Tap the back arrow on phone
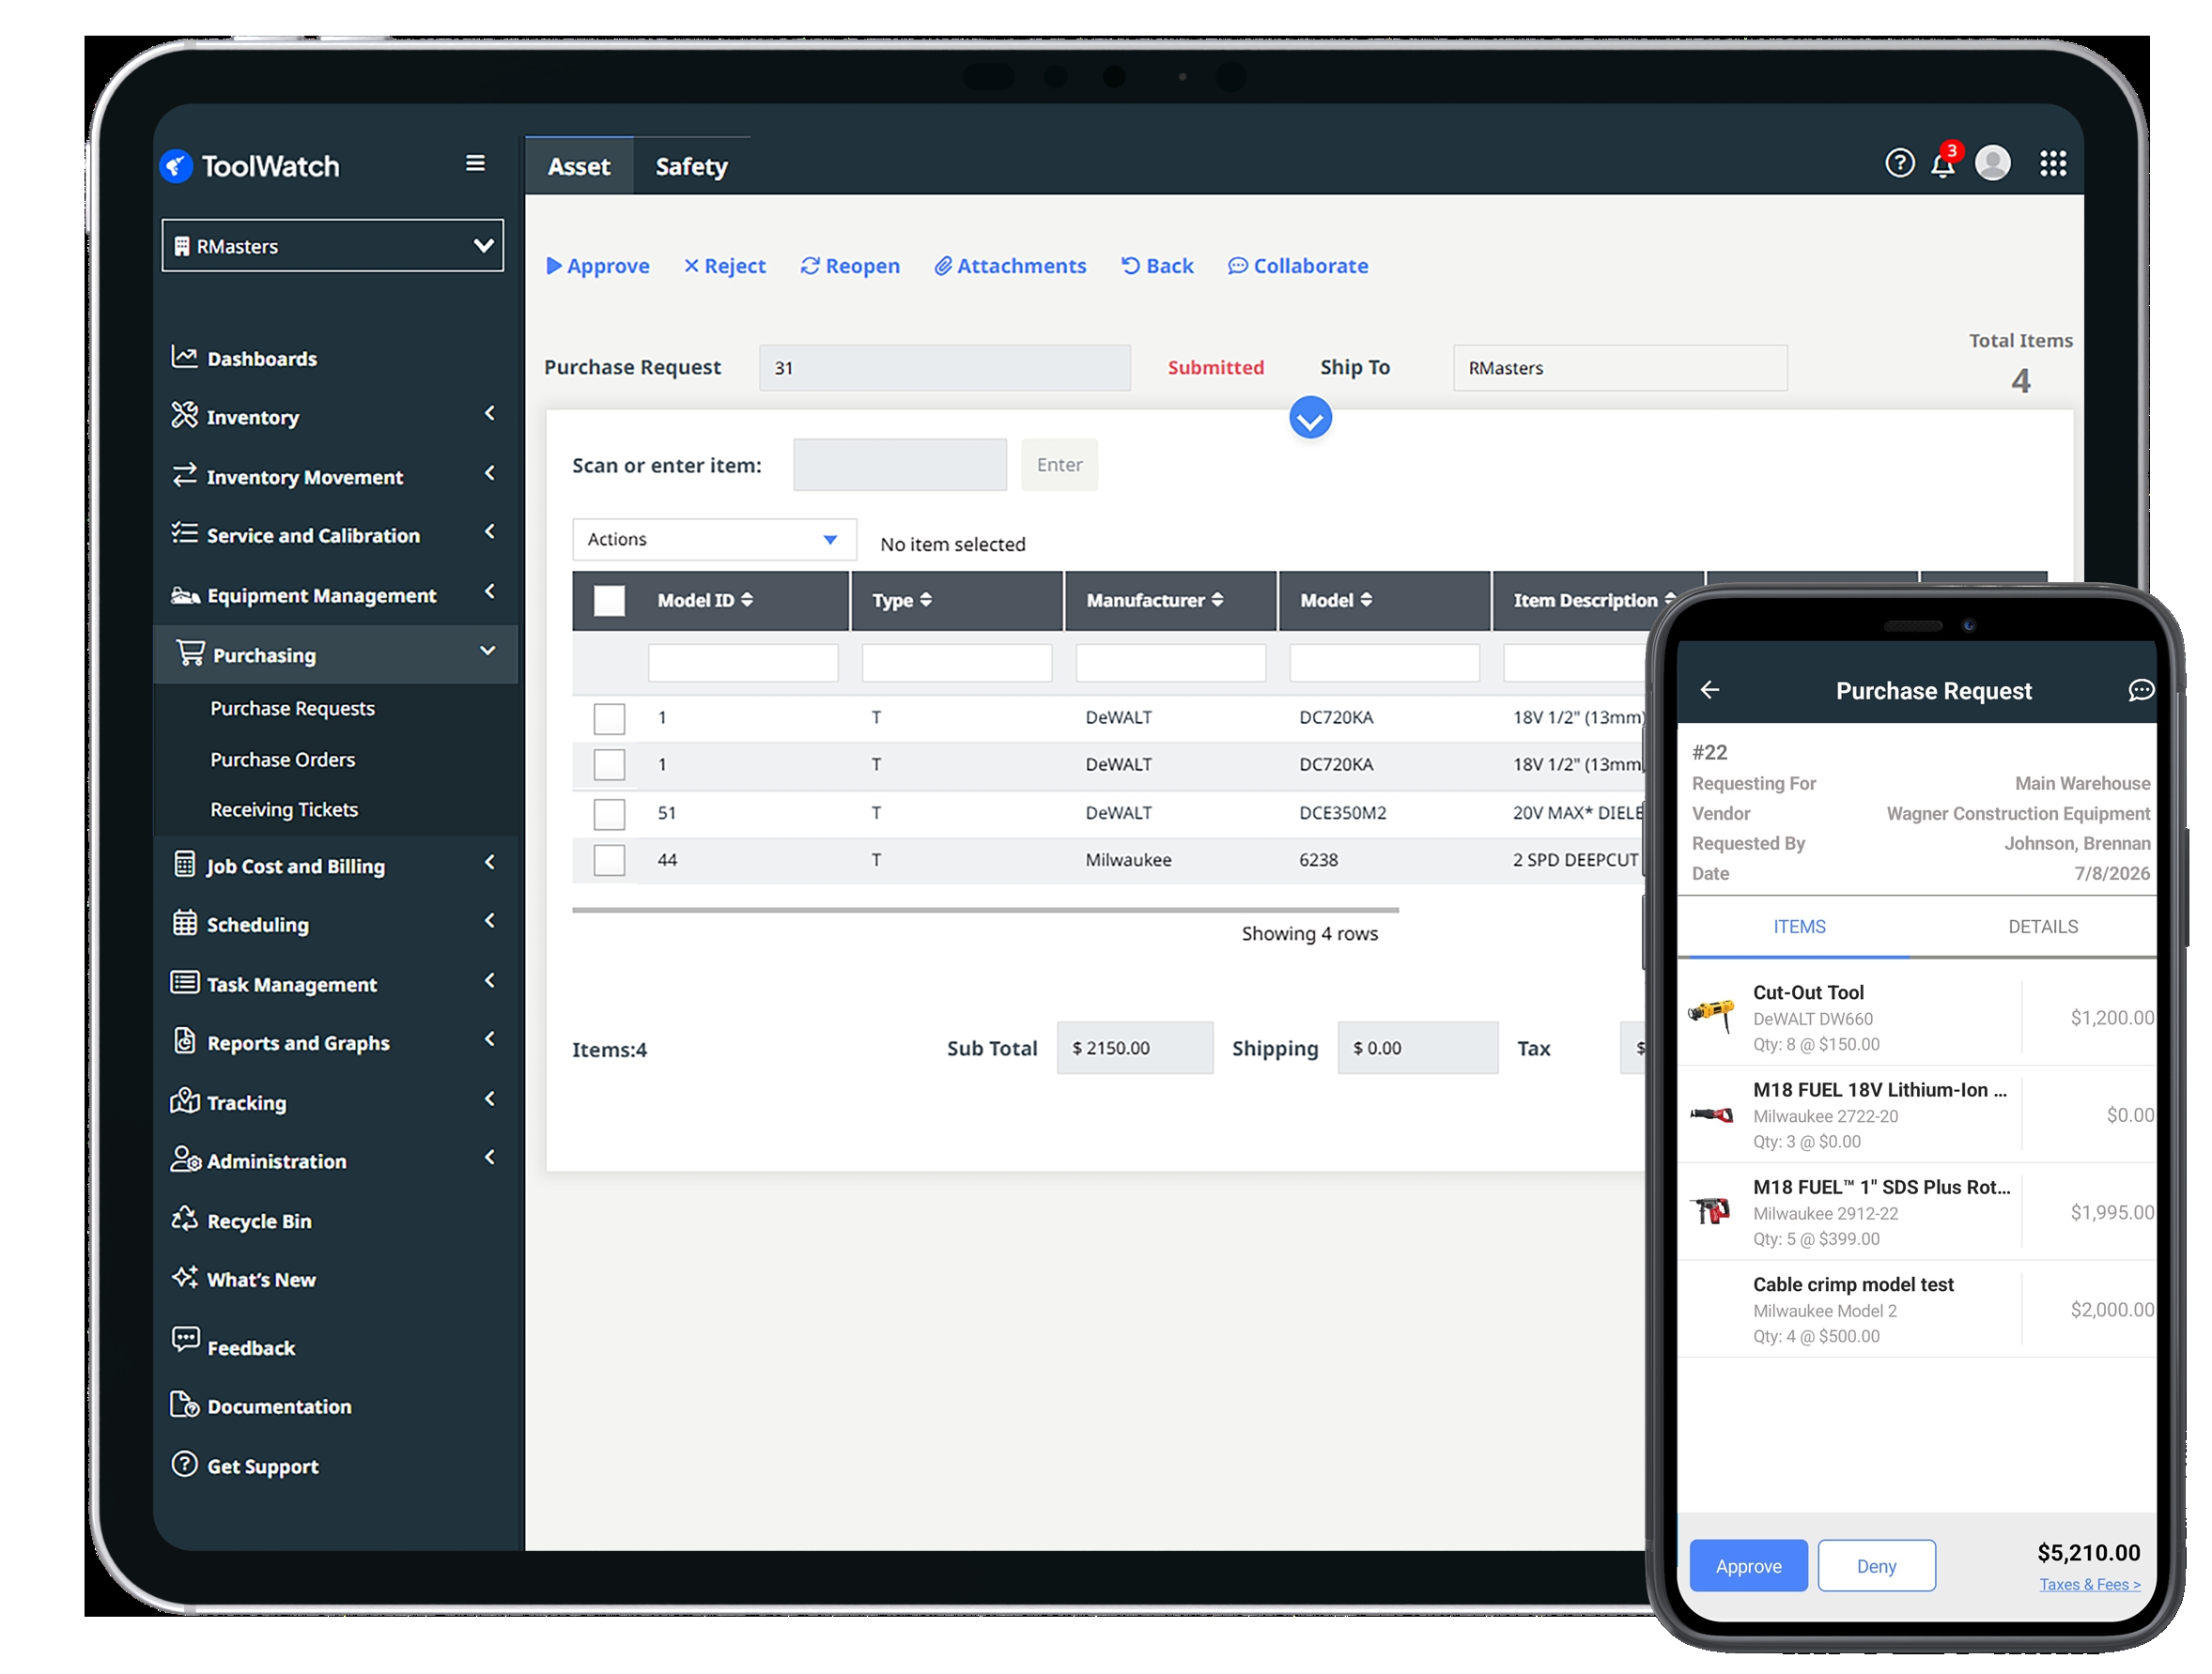 point(1710,689)
